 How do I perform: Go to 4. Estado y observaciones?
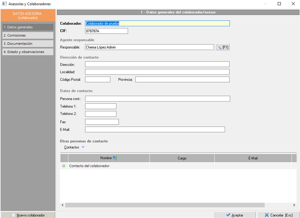28,52
